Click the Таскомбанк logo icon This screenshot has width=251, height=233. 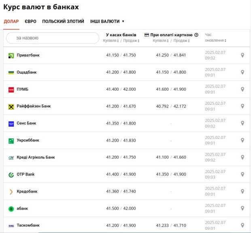tap(11, 226)
